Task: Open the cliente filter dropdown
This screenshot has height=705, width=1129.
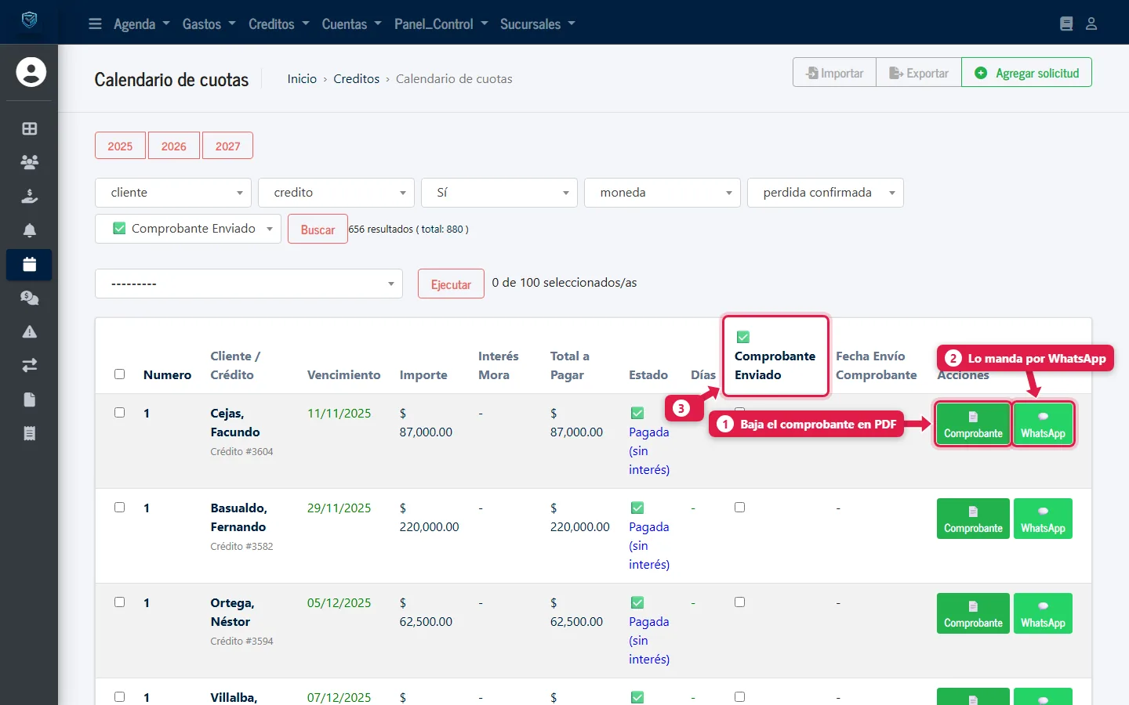Action: (x=173, y=193)
